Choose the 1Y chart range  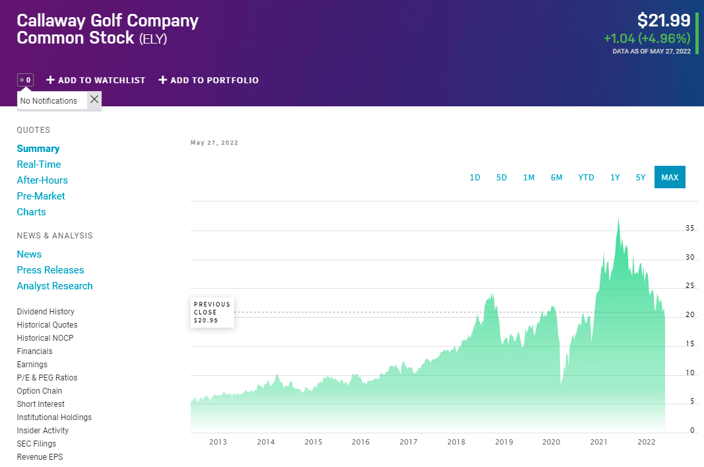click(615, 178)
